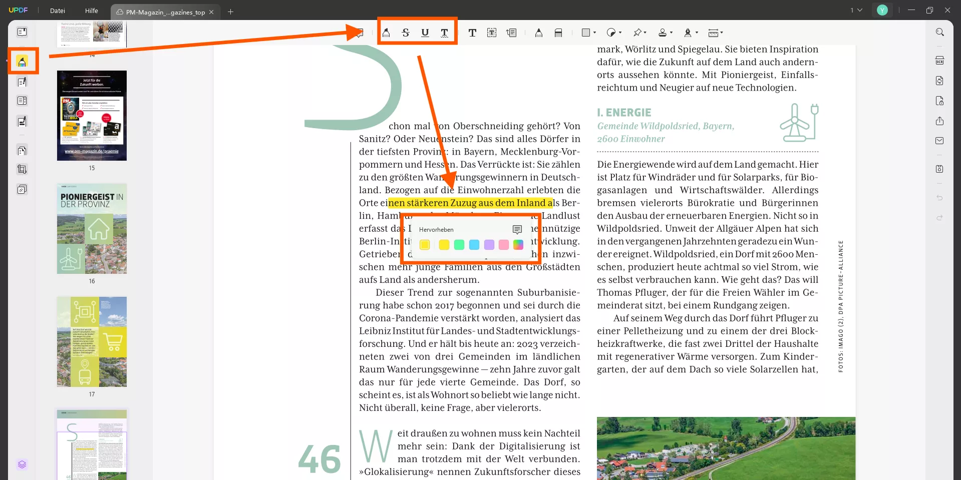Open page 15 thumbnail
The height and width of the screenshot is (480, 961).
pos(92,116)
